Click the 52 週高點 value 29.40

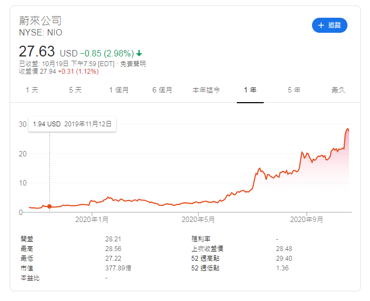coord(284,259)
